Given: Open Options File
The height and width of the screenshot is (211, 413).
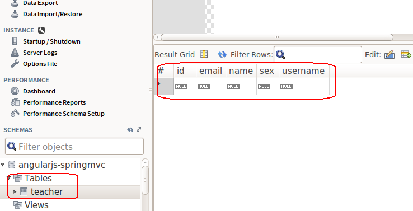Looking at the screenshot, I should (40, 64).
